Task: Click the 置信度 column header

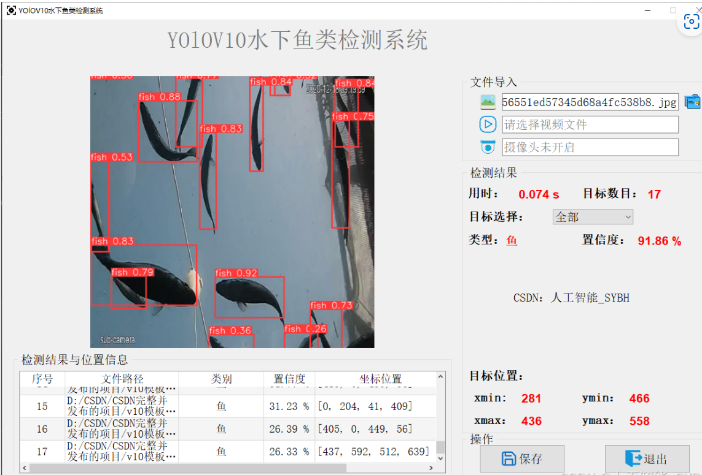Action: (289, 379)
